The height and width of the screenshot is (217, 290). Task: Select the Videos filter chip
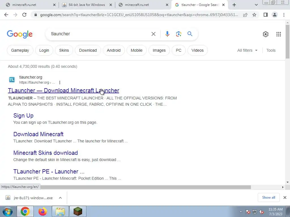click(197, 50)
